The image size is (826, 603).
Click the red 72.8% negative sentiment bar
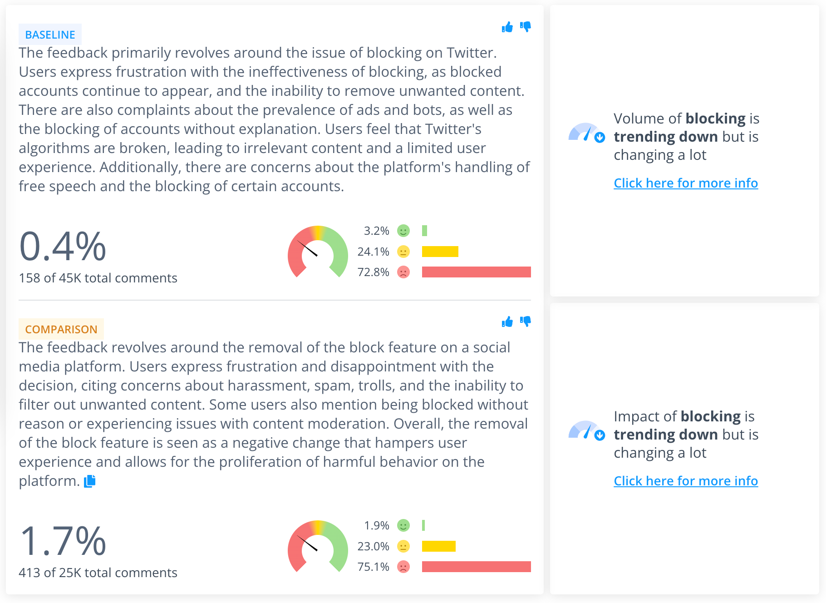(x=477, y=272)
